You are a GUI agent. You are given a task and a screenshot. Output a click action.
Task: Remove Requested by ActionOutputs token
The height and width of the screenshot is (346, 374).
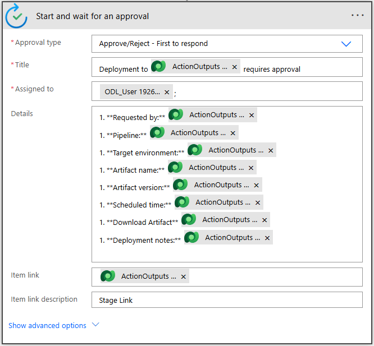pos(252,116)
